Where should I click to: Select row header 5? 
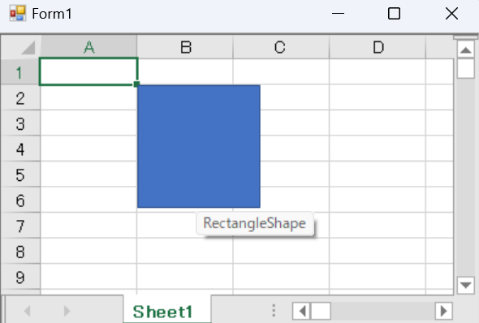click(20, 174)
